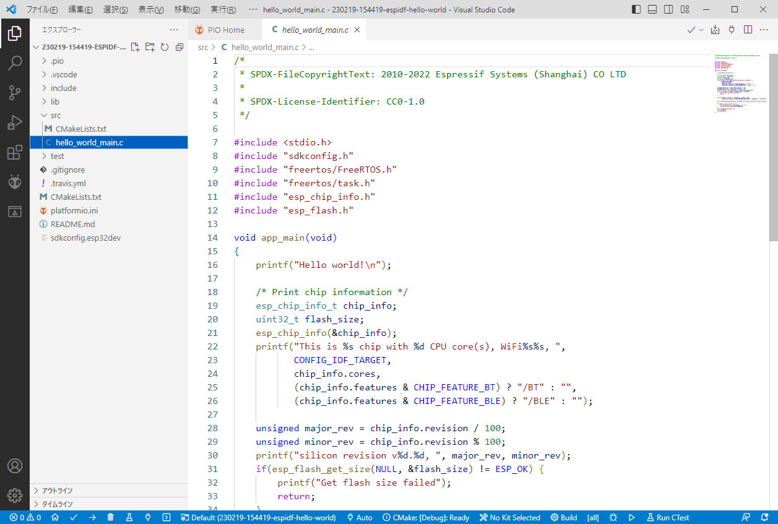This screenshot has width=778, height=524.
Task: Click PlatformIO Home icon in status bar
Action: 55,517
